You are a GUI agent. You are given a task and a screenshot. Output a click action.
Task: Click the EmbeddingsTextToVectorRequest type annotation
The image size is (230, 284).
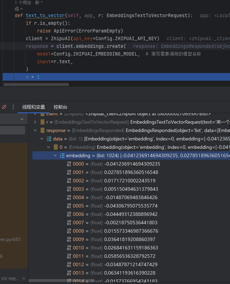coord(147,16)
